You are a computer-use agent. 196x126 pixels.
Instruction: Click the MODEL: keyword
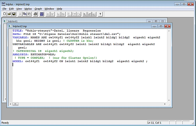18,61
